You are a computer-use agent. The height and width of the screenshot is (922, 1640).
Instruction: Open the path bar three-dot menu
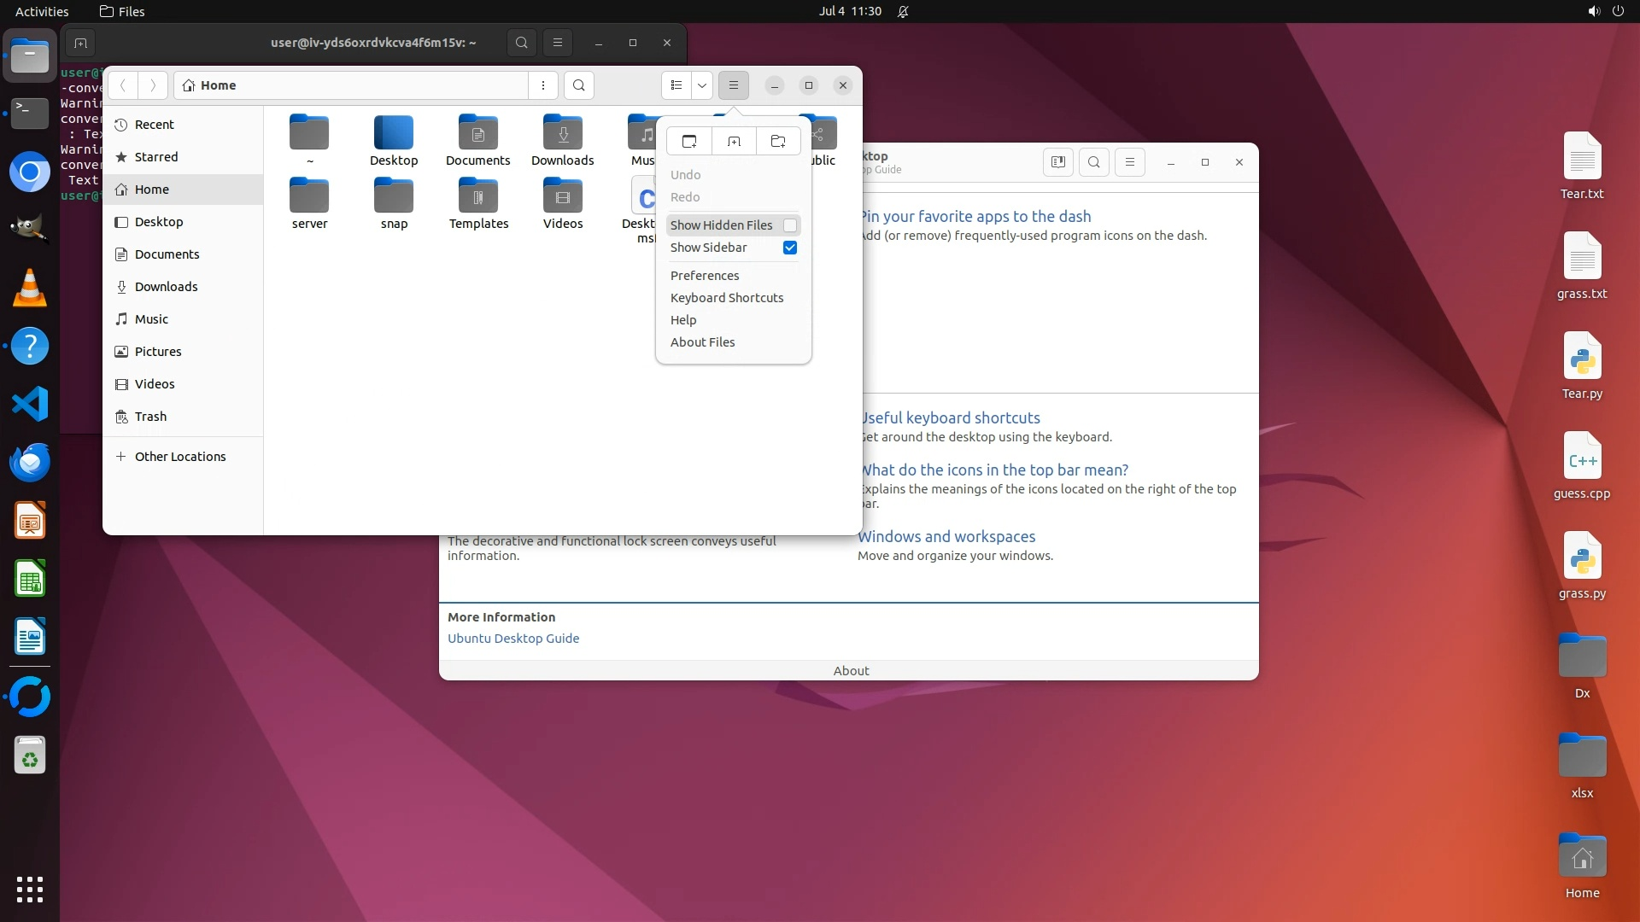[543, 85]
